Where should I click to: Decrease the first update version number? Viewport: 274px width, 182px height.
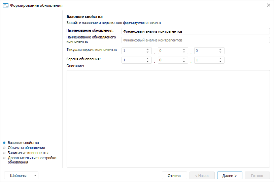[147, 62]
